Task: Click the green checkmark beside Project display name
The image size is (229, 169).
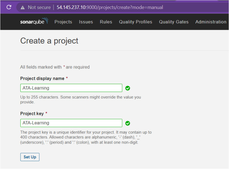Action: pos(128,88)
